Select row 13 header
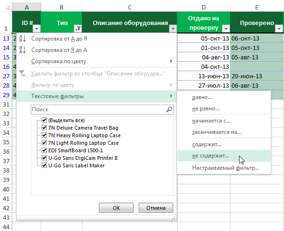Screen dimensions: 284x231 tap(6, 38)
